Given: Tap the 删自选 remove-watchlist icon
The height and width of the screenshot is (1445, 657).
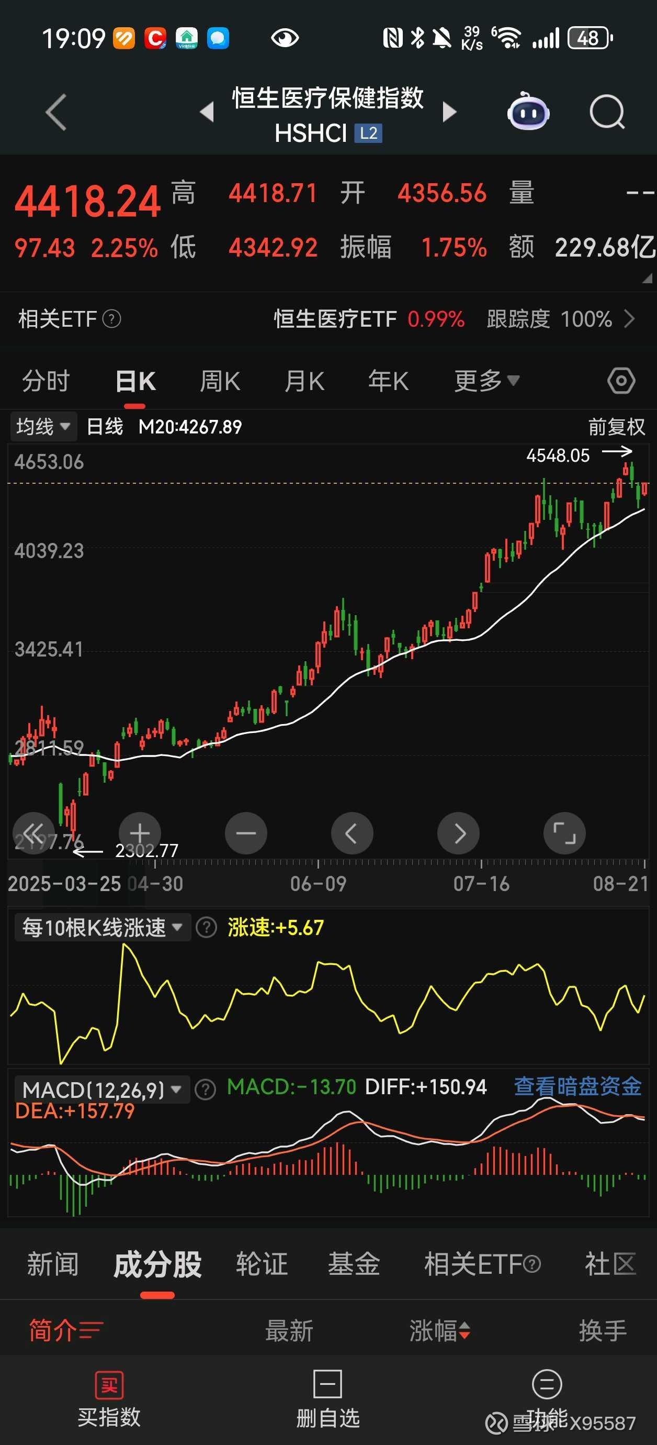Looking at the screenshot, I should [x=327, y=1384].
